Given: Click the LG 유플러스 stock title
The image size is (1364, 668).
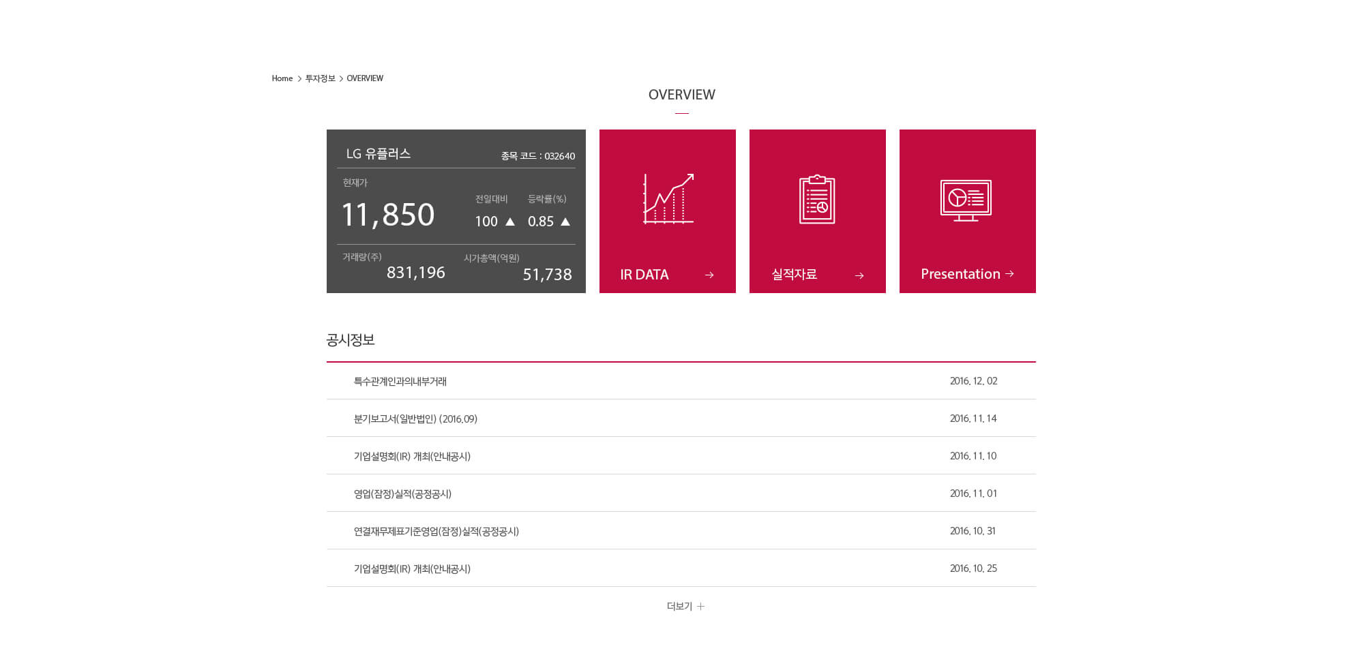Looking at the screenshot, I should (x=379, y=153).
